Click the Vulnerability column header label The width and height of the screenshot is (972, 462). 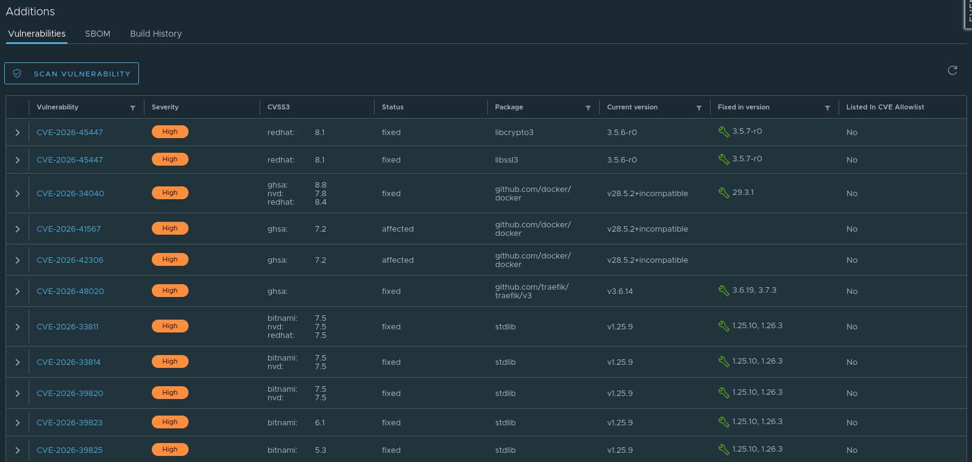click(58, 107)
